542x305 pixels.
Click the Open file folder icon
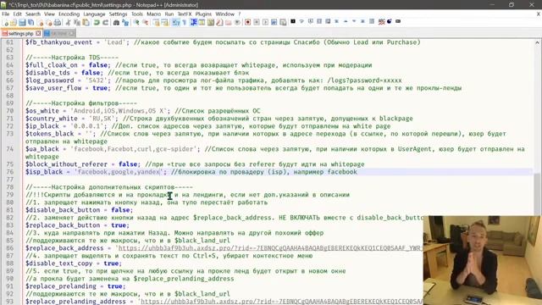tap(14, 22)
